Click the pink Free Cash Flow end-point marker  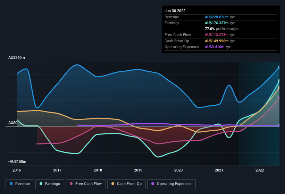(x=279, y=97)
